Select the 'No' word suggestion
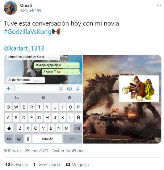The image size is (164, 170). pos(17,98)
